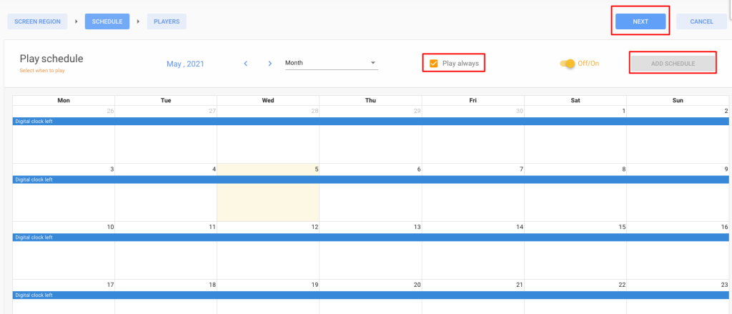The image size is (732, 314).
Task: Open Digital clock left event in week of May 10
Action: 371,237
